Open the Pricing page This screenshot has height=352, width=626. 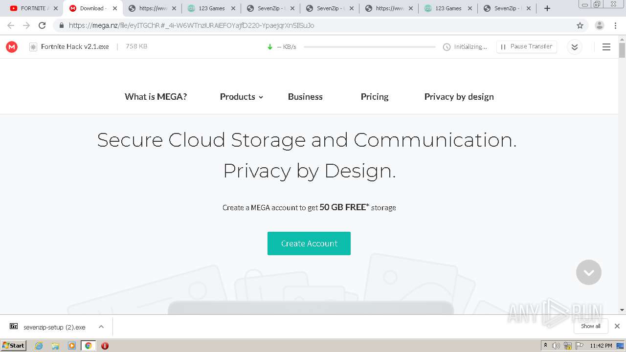click(375, 97)
